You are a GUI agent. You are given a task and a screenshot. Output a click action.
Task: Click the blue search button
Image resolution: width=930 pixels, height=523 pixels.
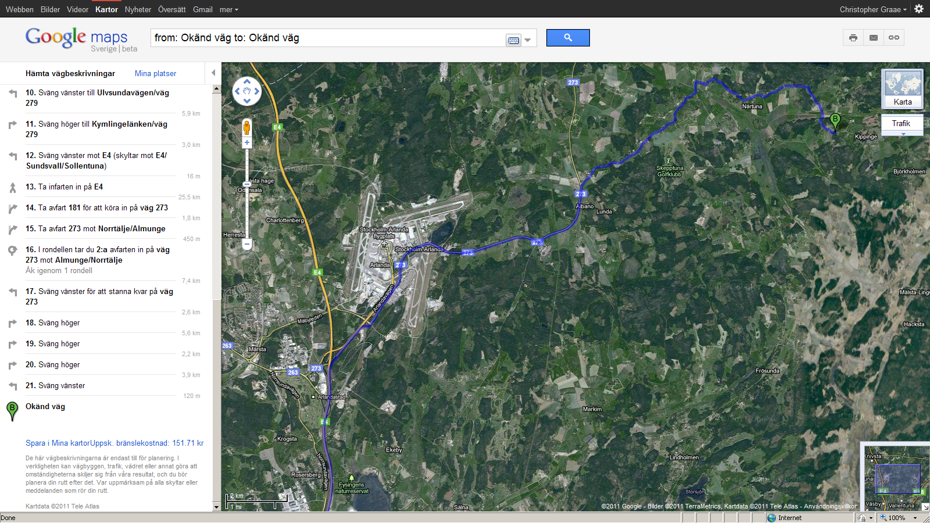click(568, 38)
